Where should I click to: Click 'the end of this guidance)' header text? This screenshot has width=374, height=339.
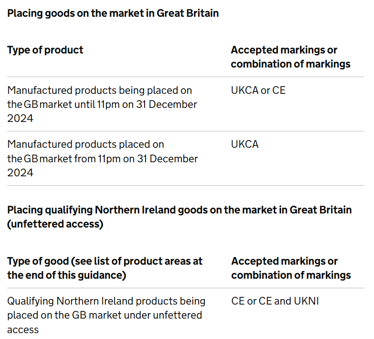click(x=67, y=276)
